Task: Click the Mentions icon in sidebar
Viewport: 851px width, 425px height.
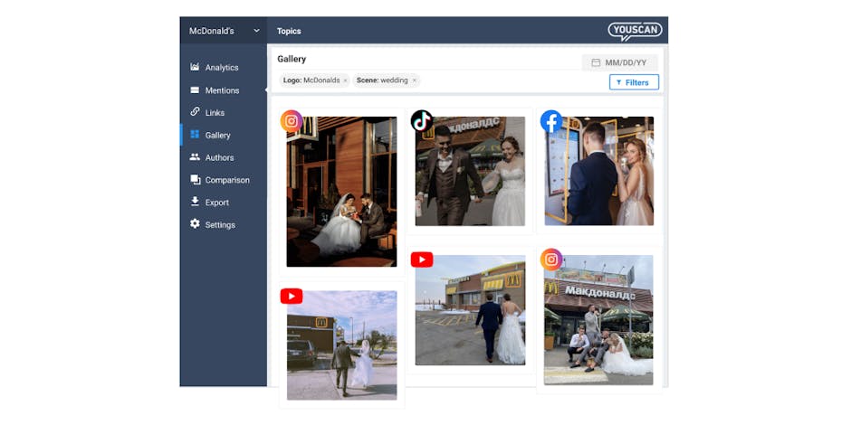Action: click(195, 90)
